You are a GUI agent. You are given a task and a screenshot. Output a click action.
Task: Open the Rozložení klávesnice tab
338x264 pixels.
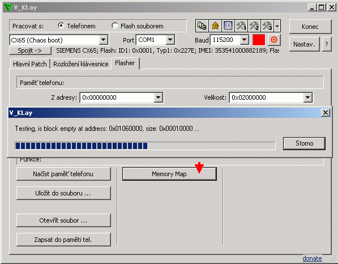[x=81, y=64]
